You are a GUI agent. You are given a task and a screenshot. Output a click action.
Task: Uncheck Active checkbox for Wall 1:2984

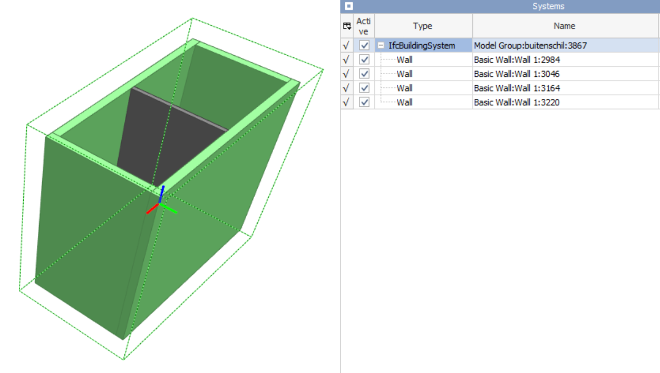pyautogui.click(x=364, y=60)
